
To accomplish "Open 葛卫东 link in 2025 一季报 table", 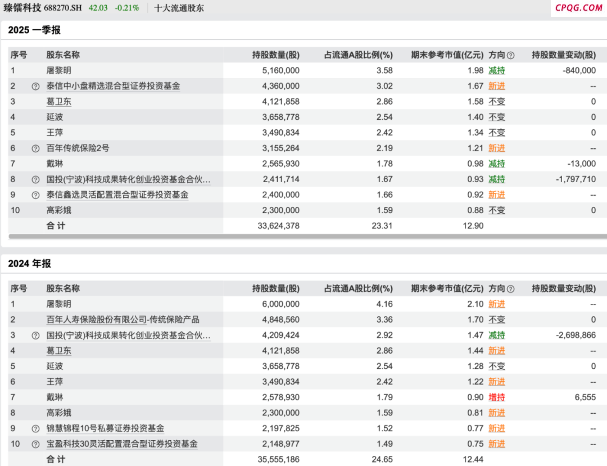I will click(59, 101).
